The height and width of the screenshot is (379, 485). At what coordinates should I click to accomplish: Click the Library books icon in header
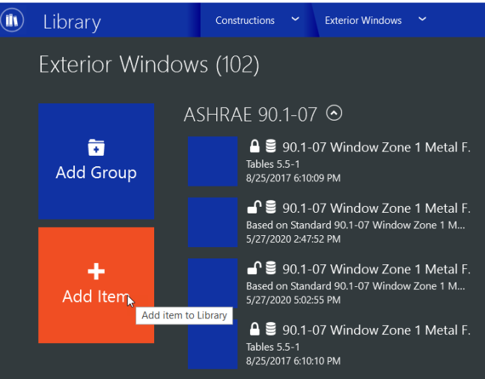click(12, 20)
